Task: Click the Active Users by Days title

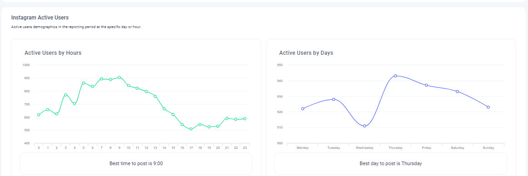Action: [x=306, y=53]
